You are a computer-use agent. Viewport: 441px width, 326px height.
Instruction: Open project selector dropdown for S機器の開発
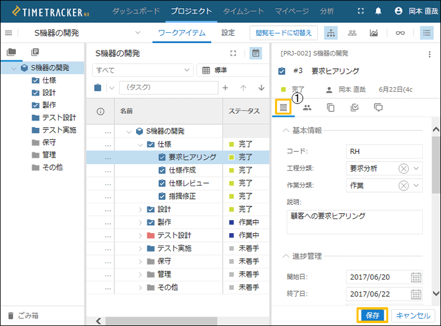tap(138, 33)
